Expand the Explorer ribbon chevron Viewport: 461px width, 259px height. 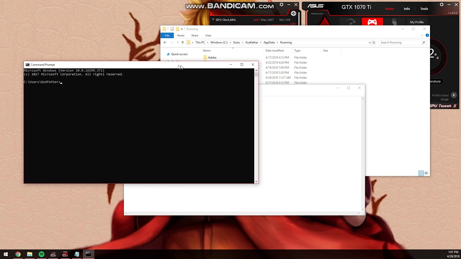422,35
